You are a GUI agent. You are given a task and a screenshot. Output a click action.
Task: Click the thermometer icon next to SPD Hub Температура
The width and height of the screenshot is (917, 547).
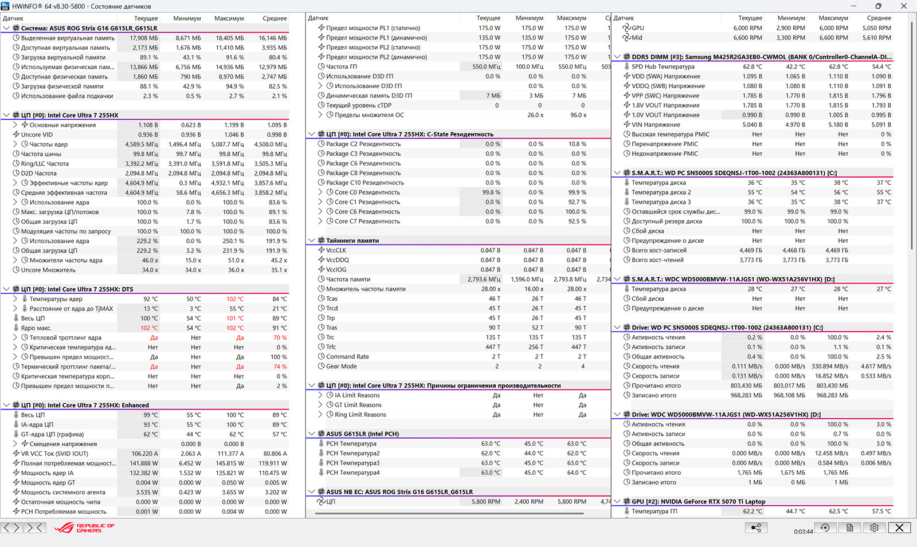(626, 66)
